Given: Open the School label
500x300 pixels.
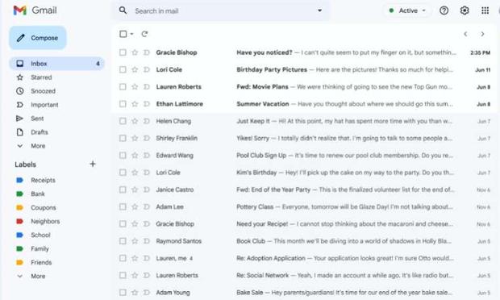Looking at the screenshot, I should pos(40,235).
